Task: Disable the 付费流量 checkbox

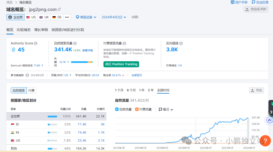Action: tap(137, 109)
